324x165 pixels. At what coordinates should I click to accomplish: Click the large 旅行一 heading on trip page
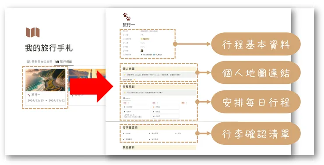pos(129,25)
